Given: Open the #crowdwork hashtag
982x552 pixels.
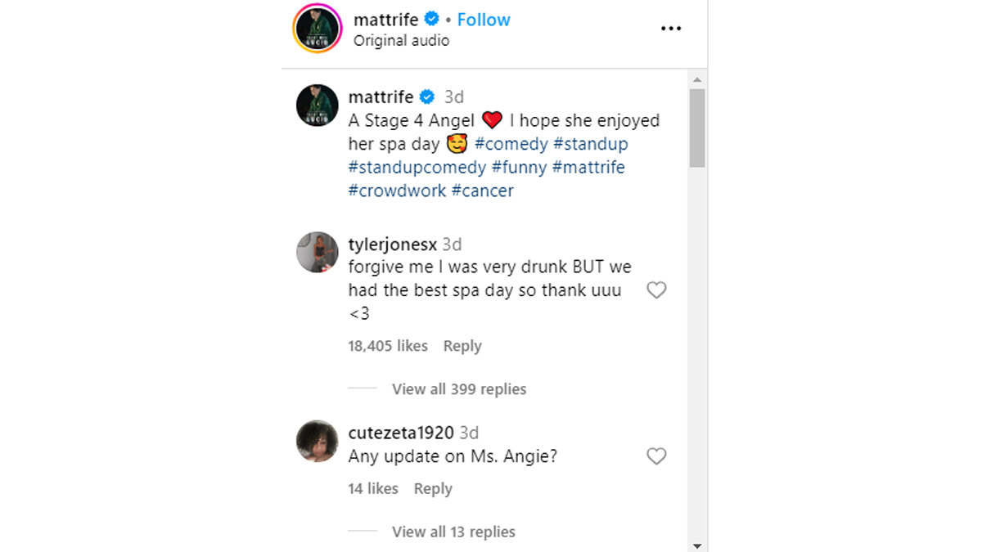Looking at the screenshot, I should point(398,191).
